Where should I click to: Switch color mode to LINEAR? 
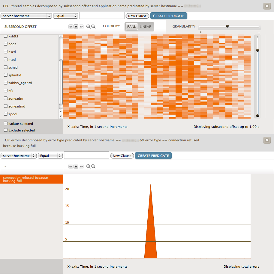[146, 27]
